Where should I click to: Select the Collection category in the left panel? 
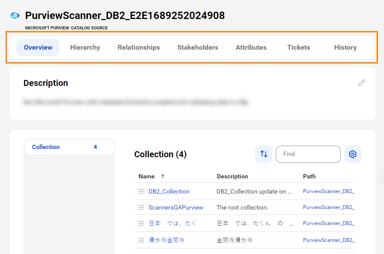coord(69,147)
